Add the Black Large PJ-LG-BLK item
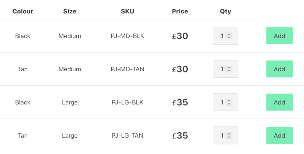Screen dimensions: 304x154 tap(279, 102)
